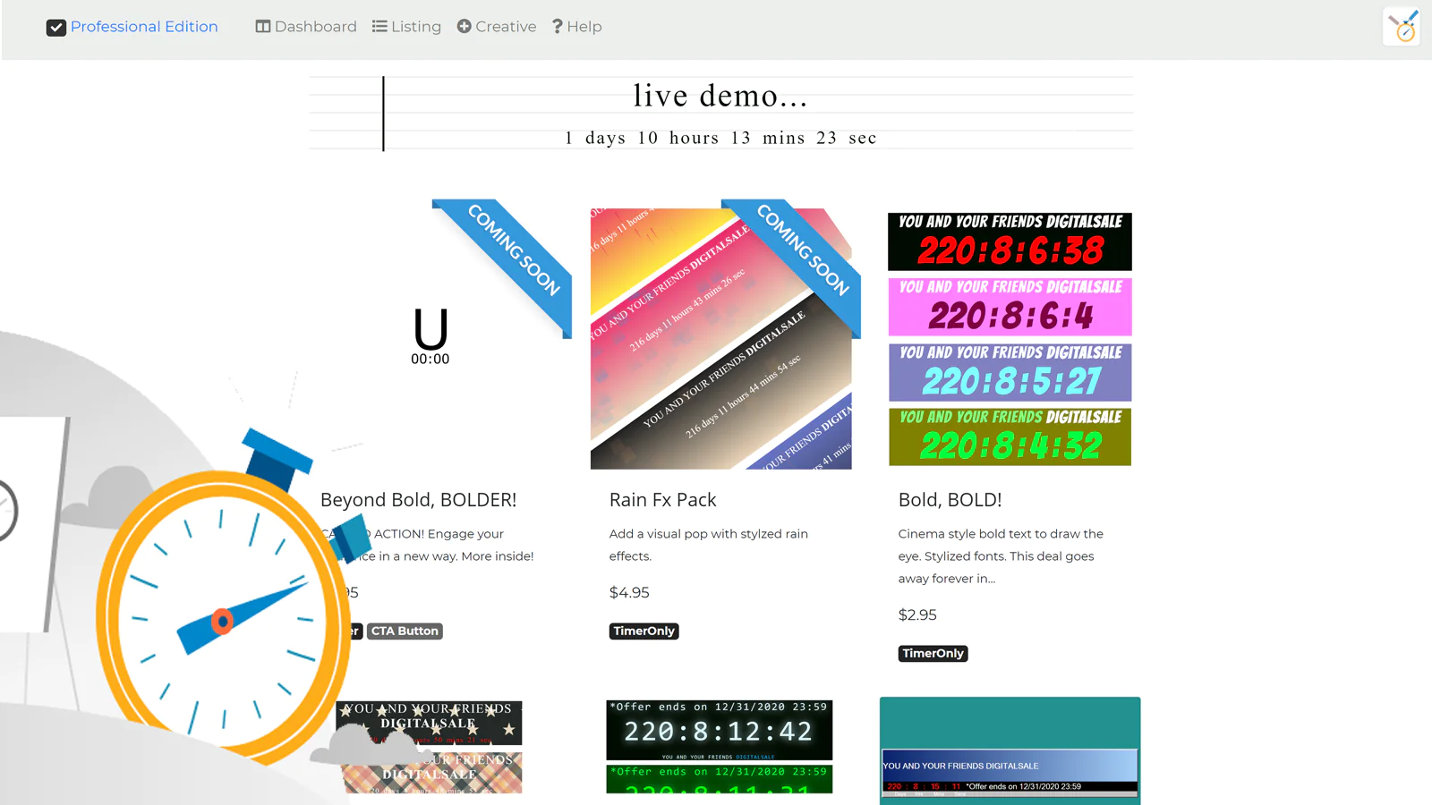This screenshot has width=1432, height=805.
Task: Open the Bold, BOLD! product title
Action: (950, 500)
